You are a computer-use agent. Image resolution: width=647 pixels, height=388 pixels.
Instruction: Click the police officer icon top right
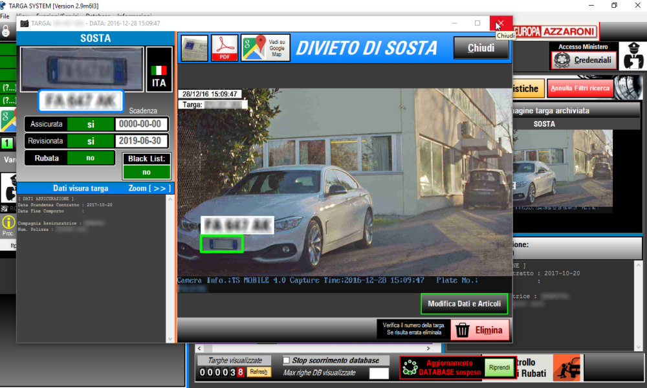coord(632,56)
